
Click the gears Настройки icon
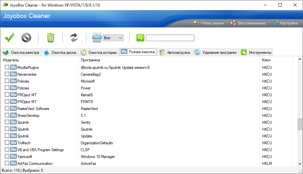pyautogui.click(x=276, y=23)
